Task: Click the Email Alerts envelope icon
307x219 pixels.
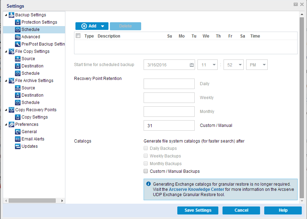Action: click(18, 139)
